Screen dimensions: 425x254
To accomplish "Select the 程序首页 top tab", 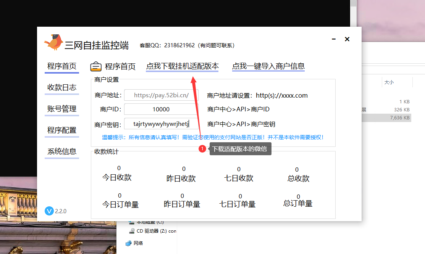I will coord(120,66).
